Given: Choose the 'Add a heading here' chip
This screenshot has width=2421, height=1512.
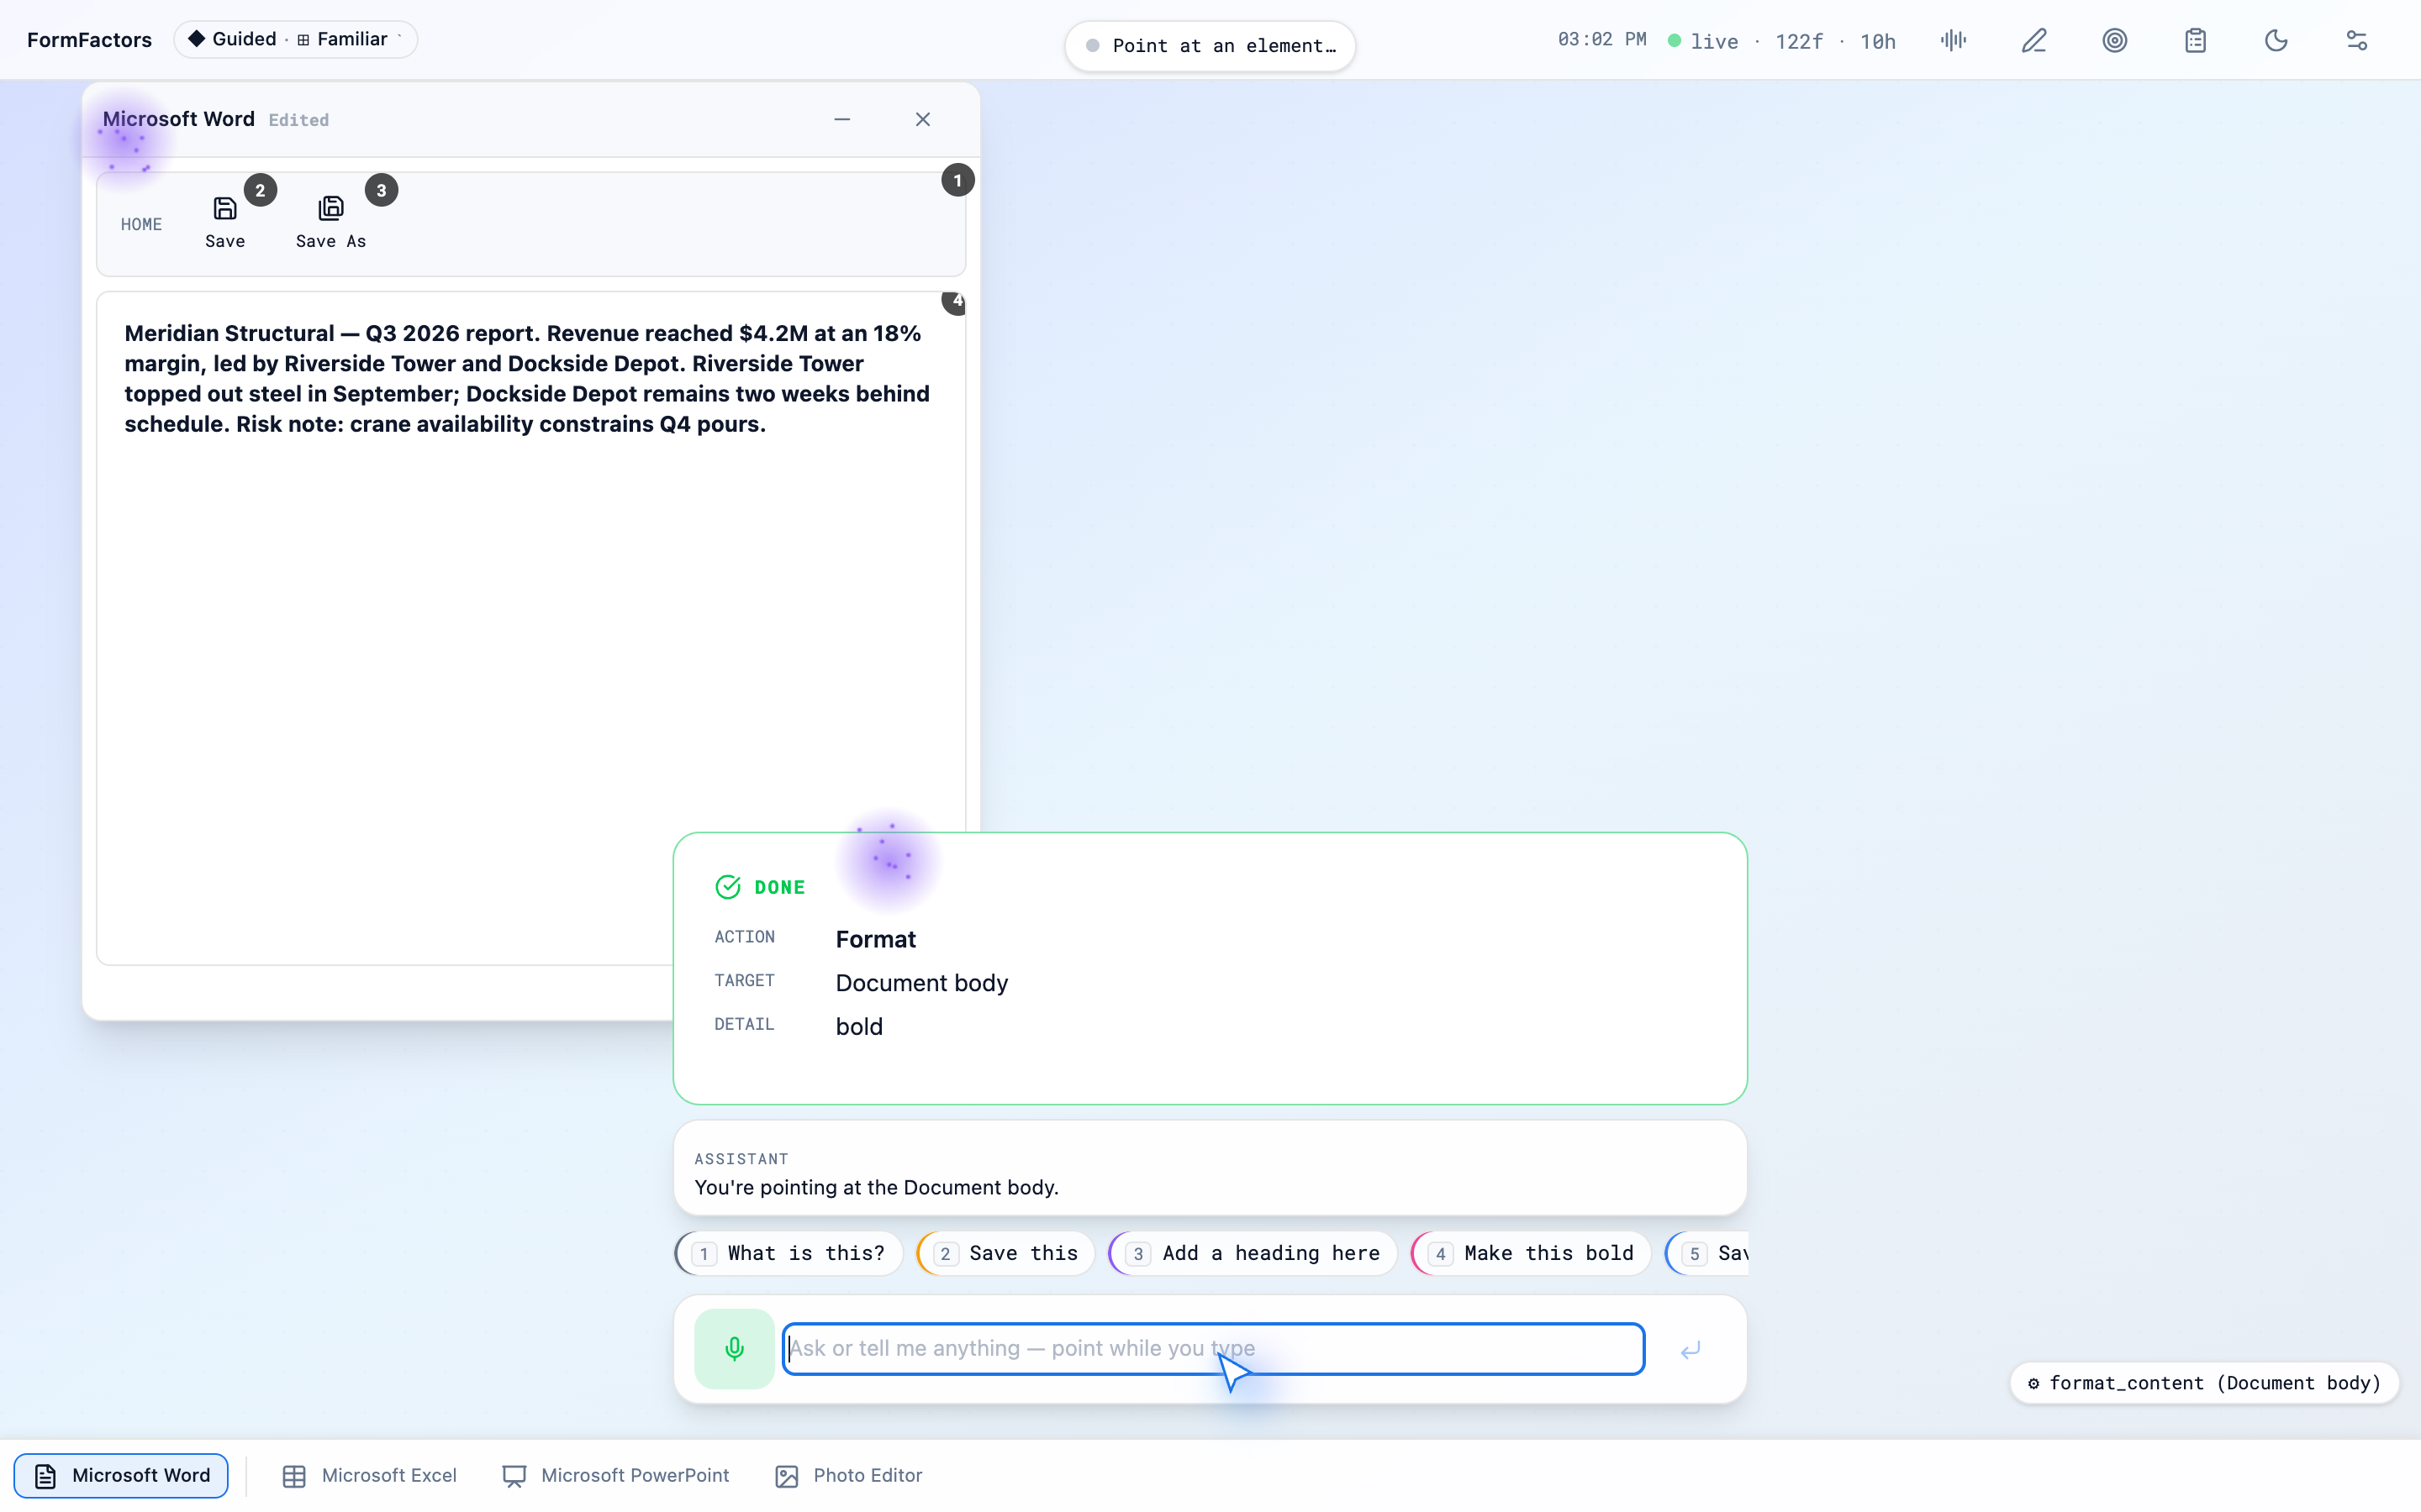Looking at the screenshot, I should pyautogui.click(x=1253, y=1253).
